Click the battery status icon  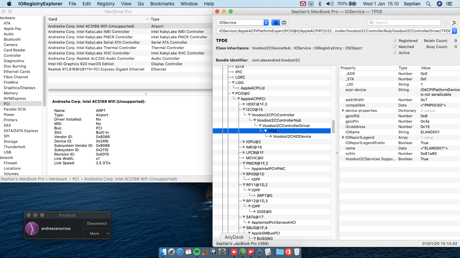pyautogui.click(x=353, y=4)
